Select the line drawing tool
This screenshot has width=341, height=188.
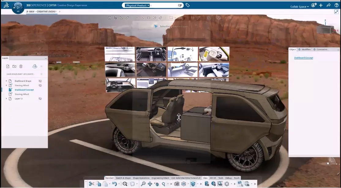click(x=143, y=18)
